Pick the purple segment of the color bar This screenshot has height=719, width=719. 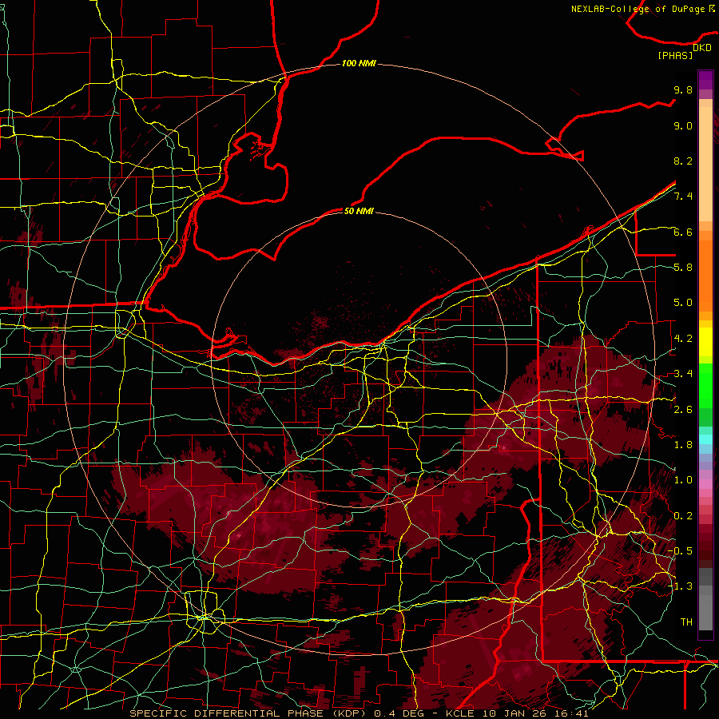705,80
